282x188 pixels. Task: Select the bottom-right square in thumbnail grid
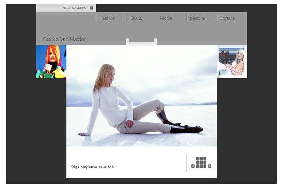click(204, 165)
